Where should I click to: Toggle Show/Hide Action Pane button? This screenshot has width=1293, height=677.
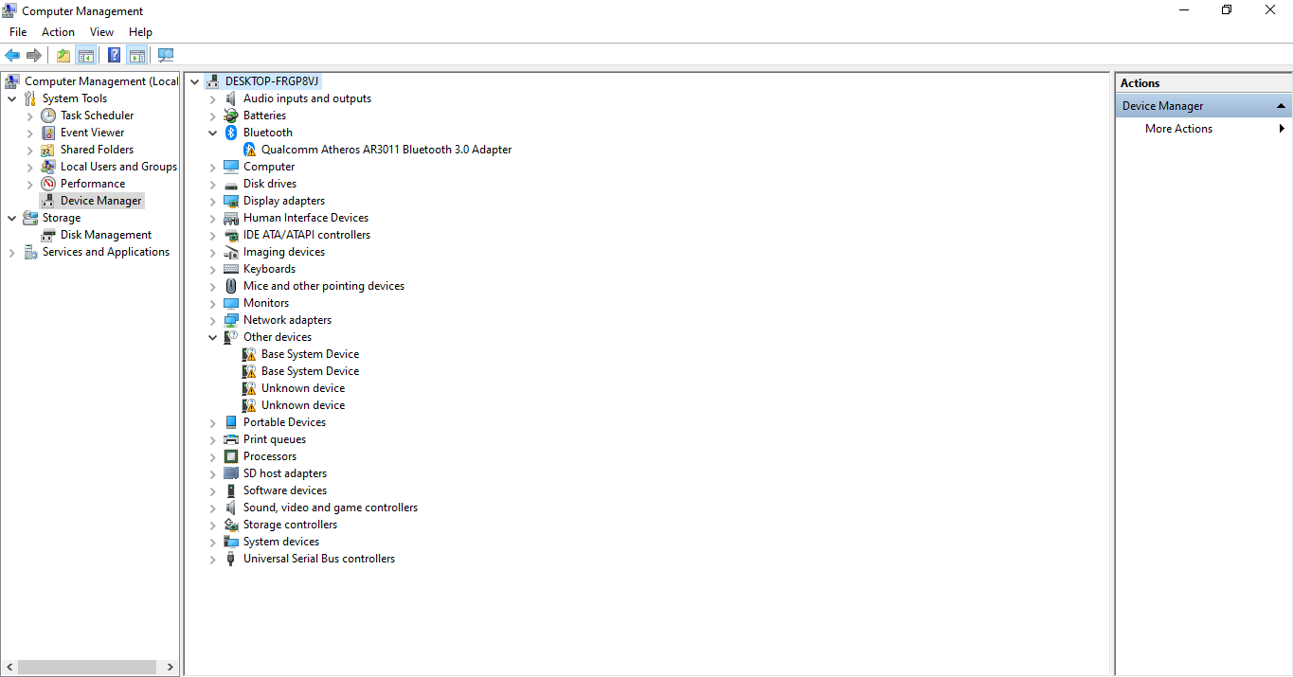pos(137,56)
